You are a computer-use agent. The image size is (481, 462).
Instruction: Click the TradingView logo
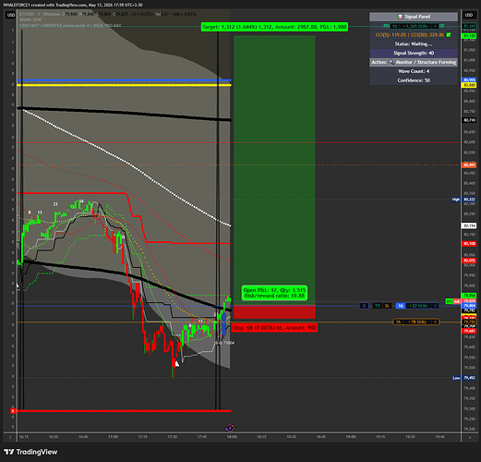tap(30, 452)
